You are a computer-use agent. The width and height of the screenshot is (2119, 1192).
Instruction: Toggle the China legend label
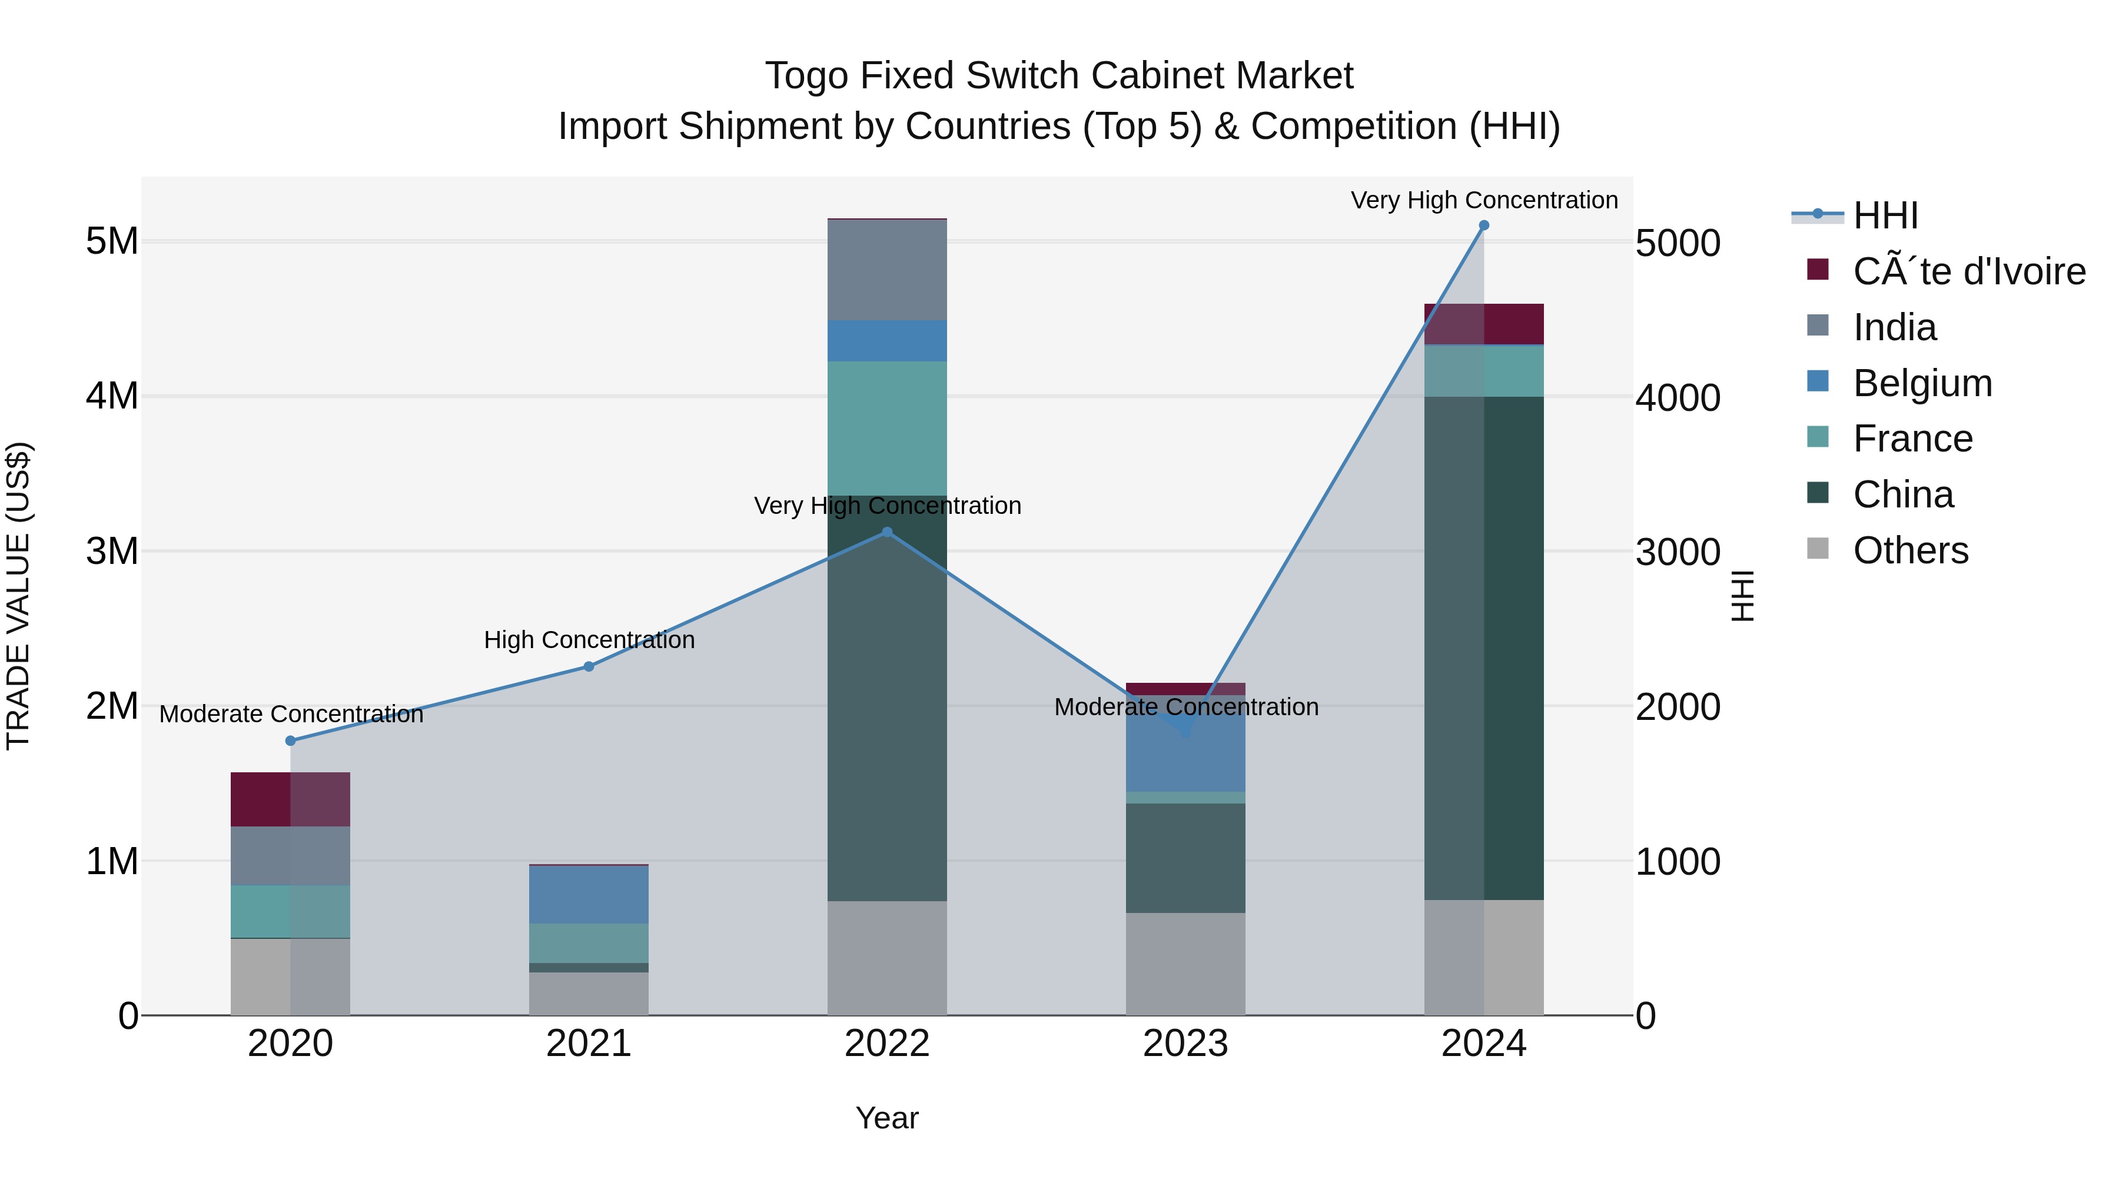(1902, 494)
